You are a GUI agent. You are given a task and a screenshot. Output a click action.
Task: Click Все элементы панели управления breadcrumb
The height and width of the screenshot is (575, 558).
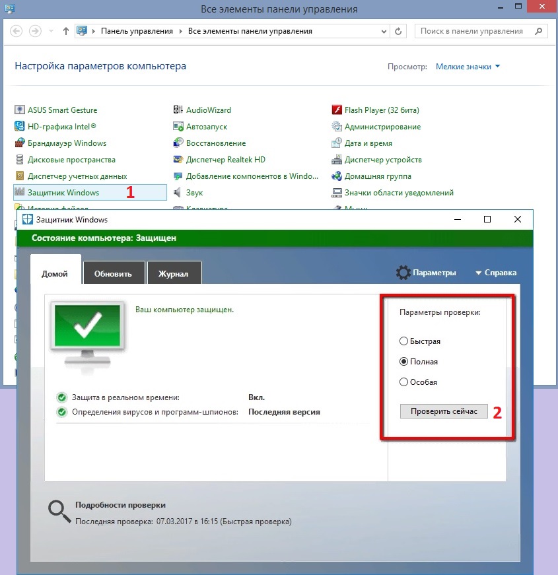pyautogui.click(x=250, y=31)
